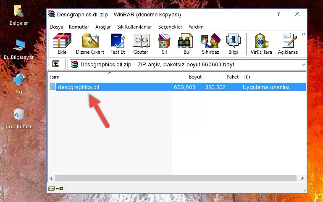The width and height of the screenshot is (323, 202).
Task: Run Test Et on the archive
Action: pyautogui.click(x=118, y=44)
